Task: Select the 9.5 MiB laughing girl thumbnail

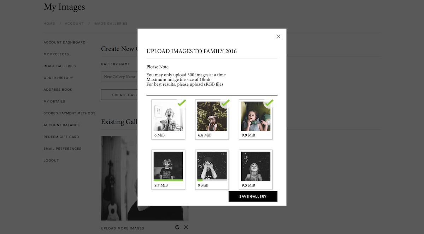Action: click(256, 166)
